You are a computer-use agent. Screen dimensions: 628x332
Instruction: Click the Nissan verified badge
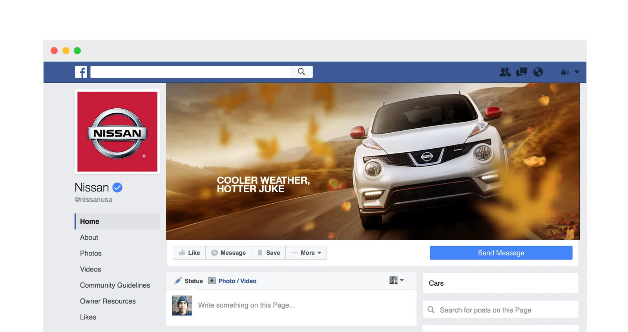pyautogui.click(x=117, y=188)
